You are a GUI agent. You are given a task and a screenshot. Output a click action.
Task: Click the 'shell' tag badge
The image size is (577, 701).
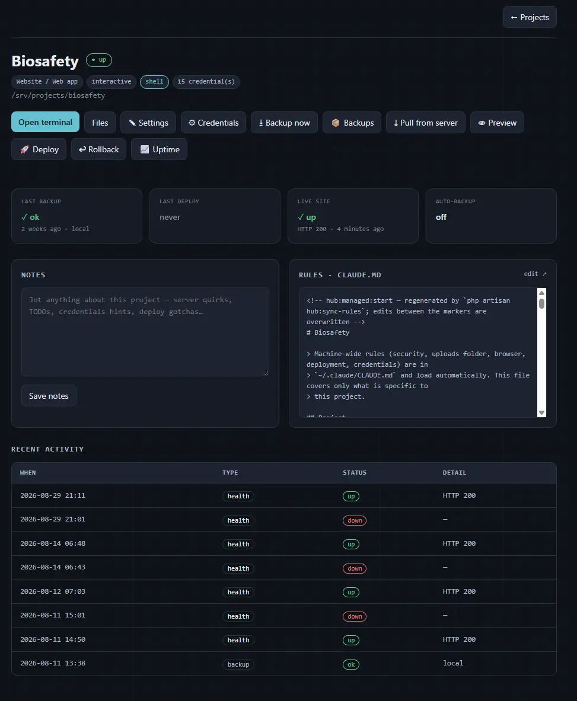[154, 82]
